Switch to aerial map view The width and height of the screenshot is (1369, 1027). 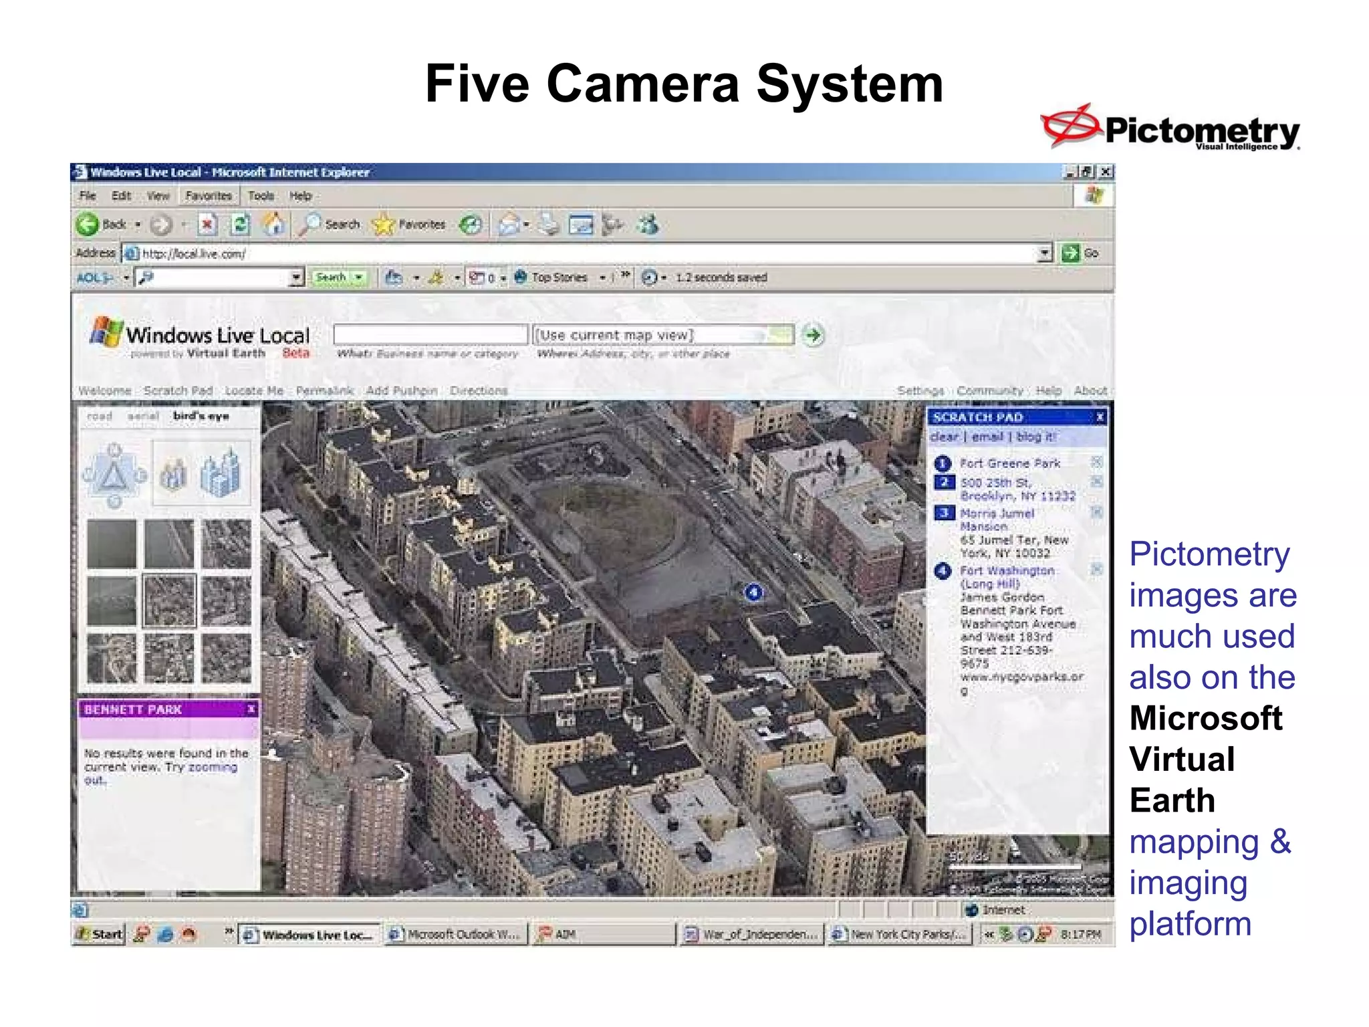143,416
